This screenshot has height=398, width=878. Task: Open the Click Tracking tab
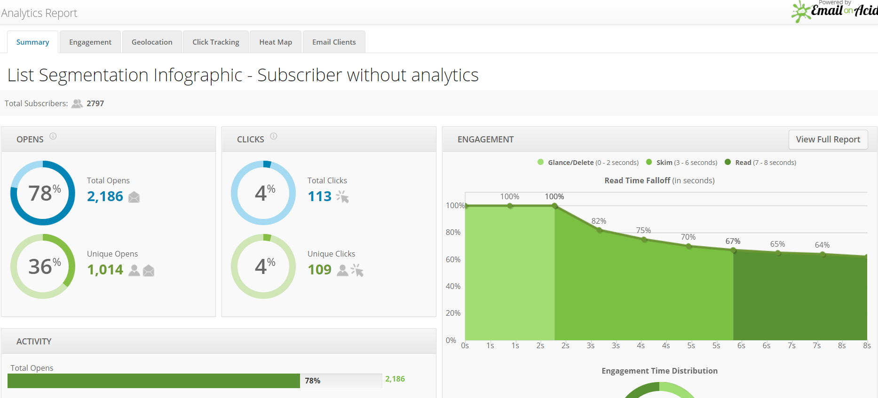pyautogui.click(x=216, y=42)
